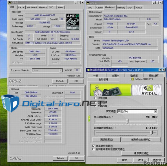
Task: Click OK in the CPU-Z memory window
Action: (76, 158)
